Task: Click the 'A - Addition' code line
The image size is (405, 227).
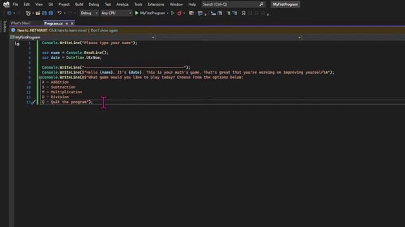Action: coord(55,83)
